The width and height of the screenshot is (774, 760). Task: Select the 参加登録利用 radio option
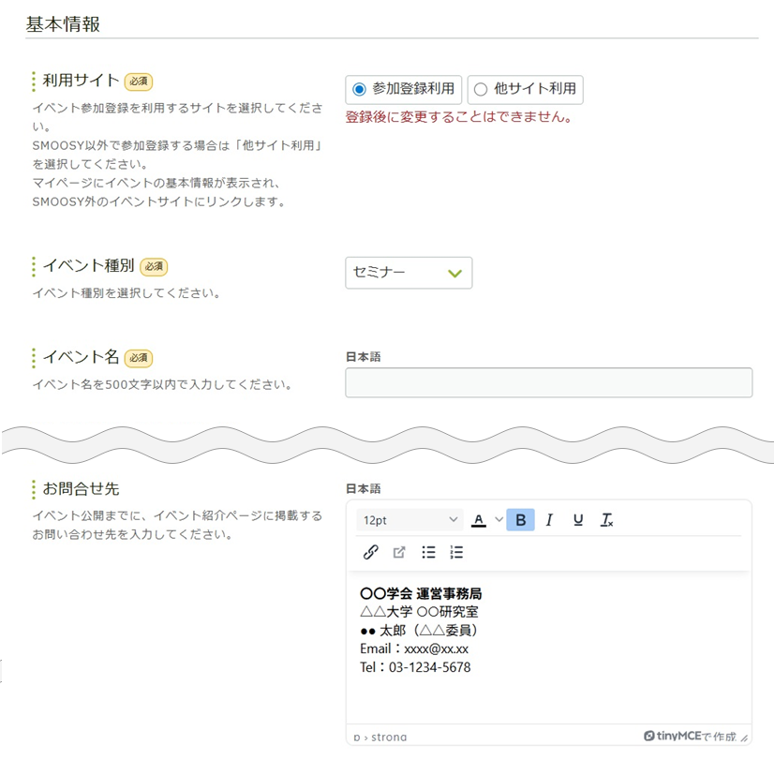pyautogui.click(x=359, y=90)
